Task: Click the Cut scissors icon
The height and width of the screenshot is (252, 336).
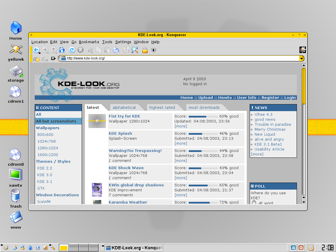Action: (91, 50)
